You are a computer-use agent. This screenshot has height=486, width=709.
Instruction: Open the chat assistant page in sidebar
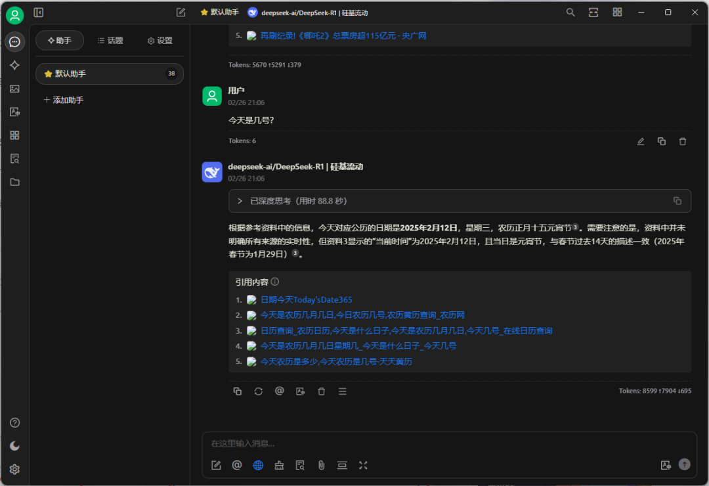pyautogui.click(x=15, y=42)
